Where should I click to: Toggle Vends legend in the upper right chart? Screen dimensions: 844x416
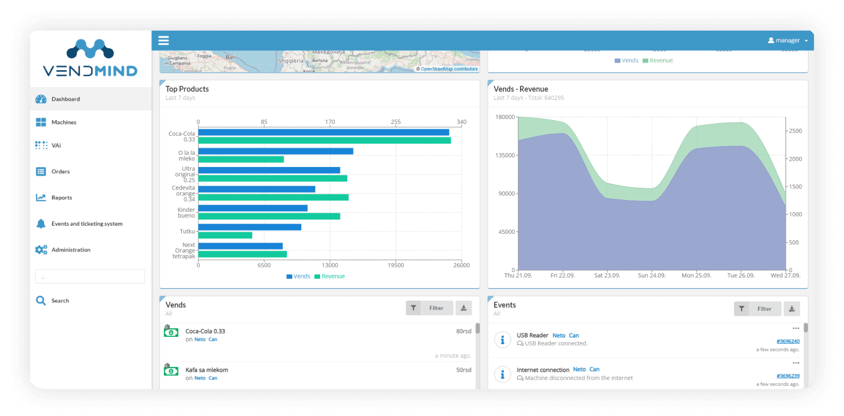[626, 60]
